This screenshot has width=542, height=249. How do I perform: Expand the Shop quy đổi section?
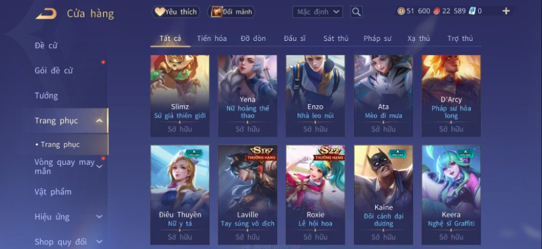click(99, 242)
